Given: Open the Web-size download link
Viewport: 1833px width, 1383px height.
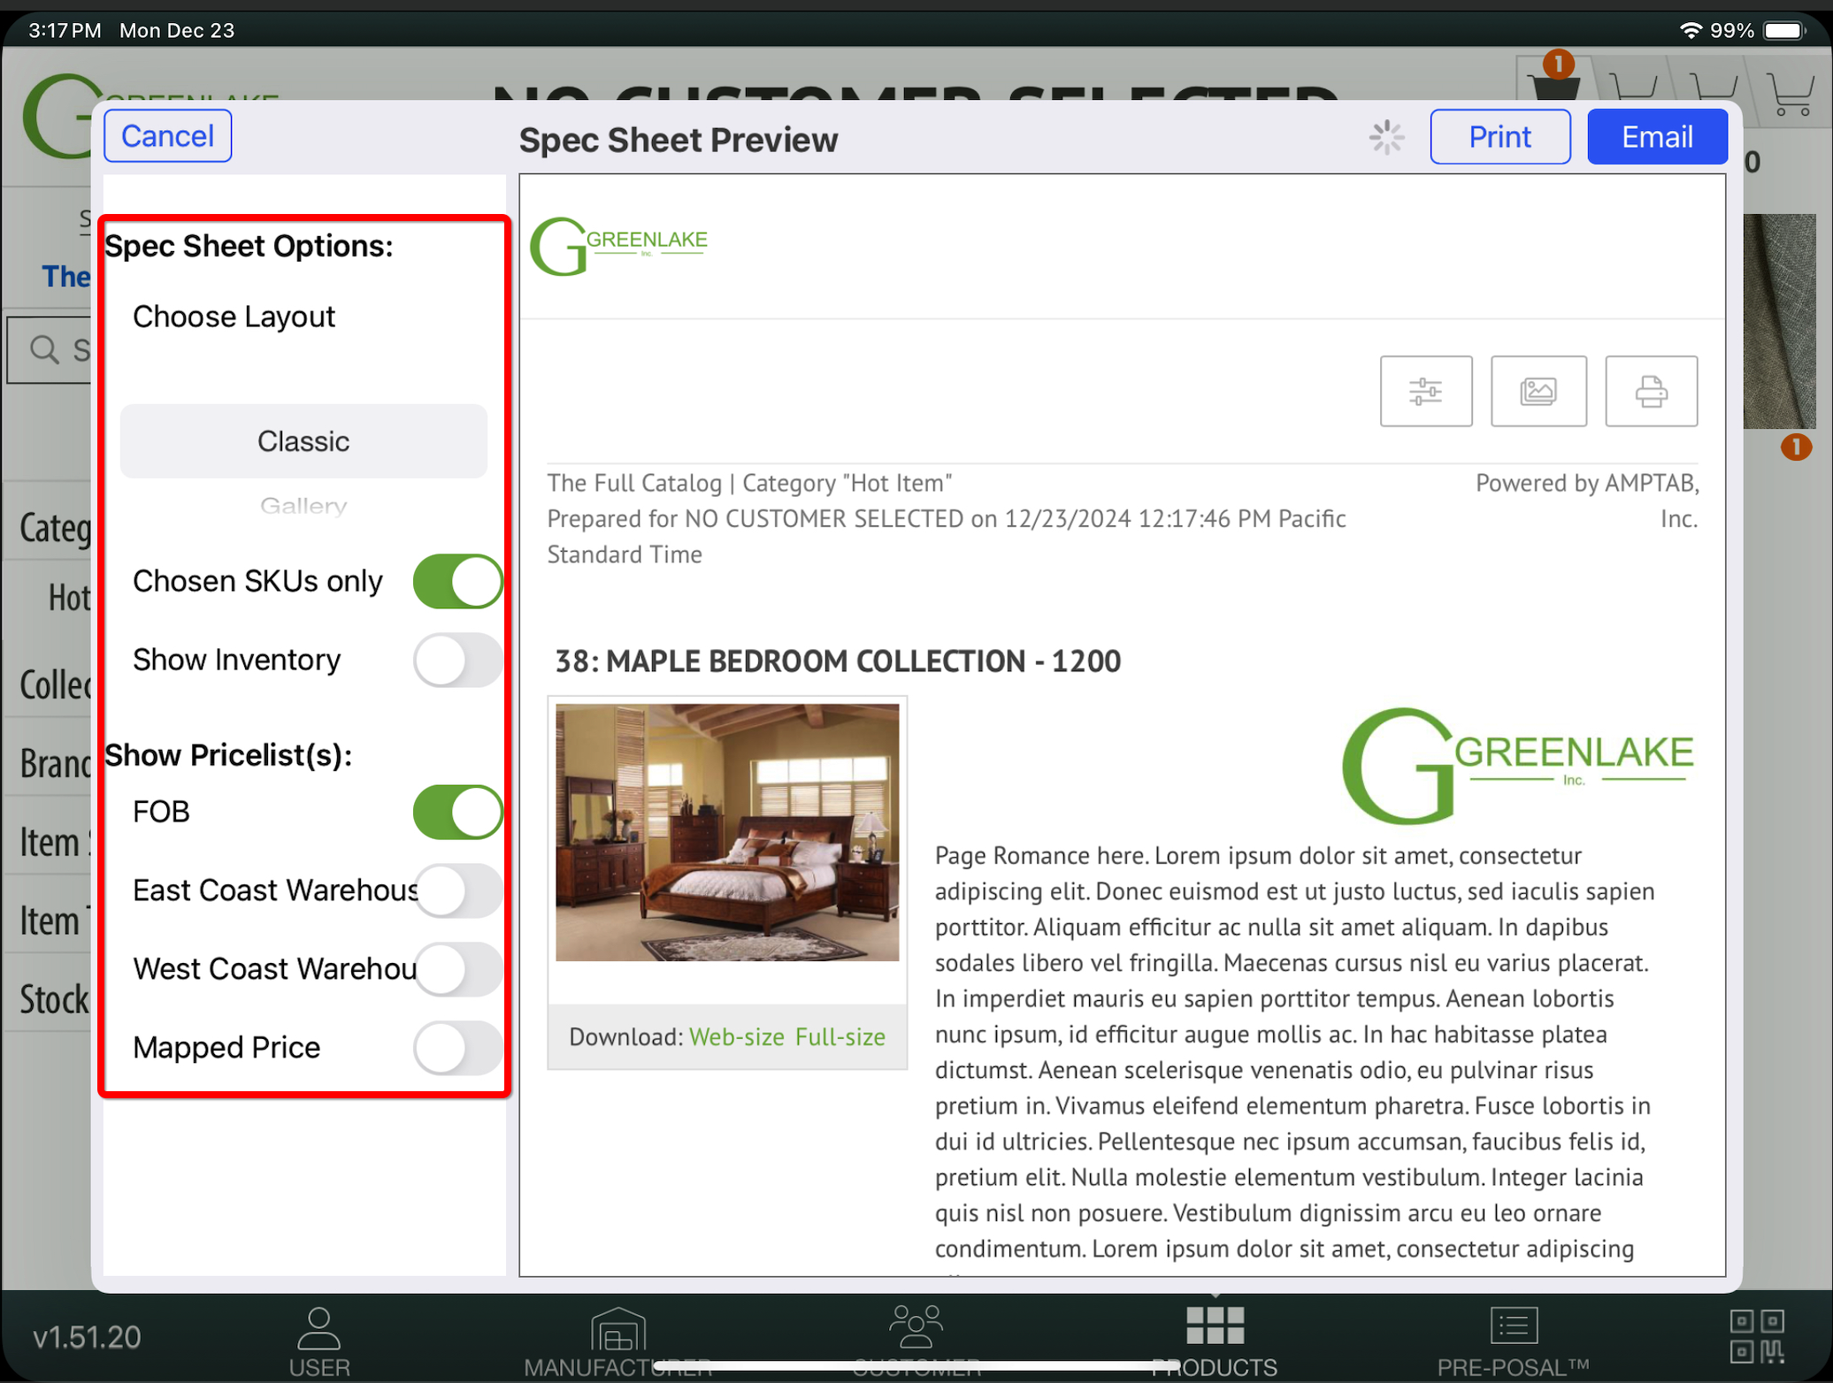Looking at the screenshot, I should (x=736, y=1036).
